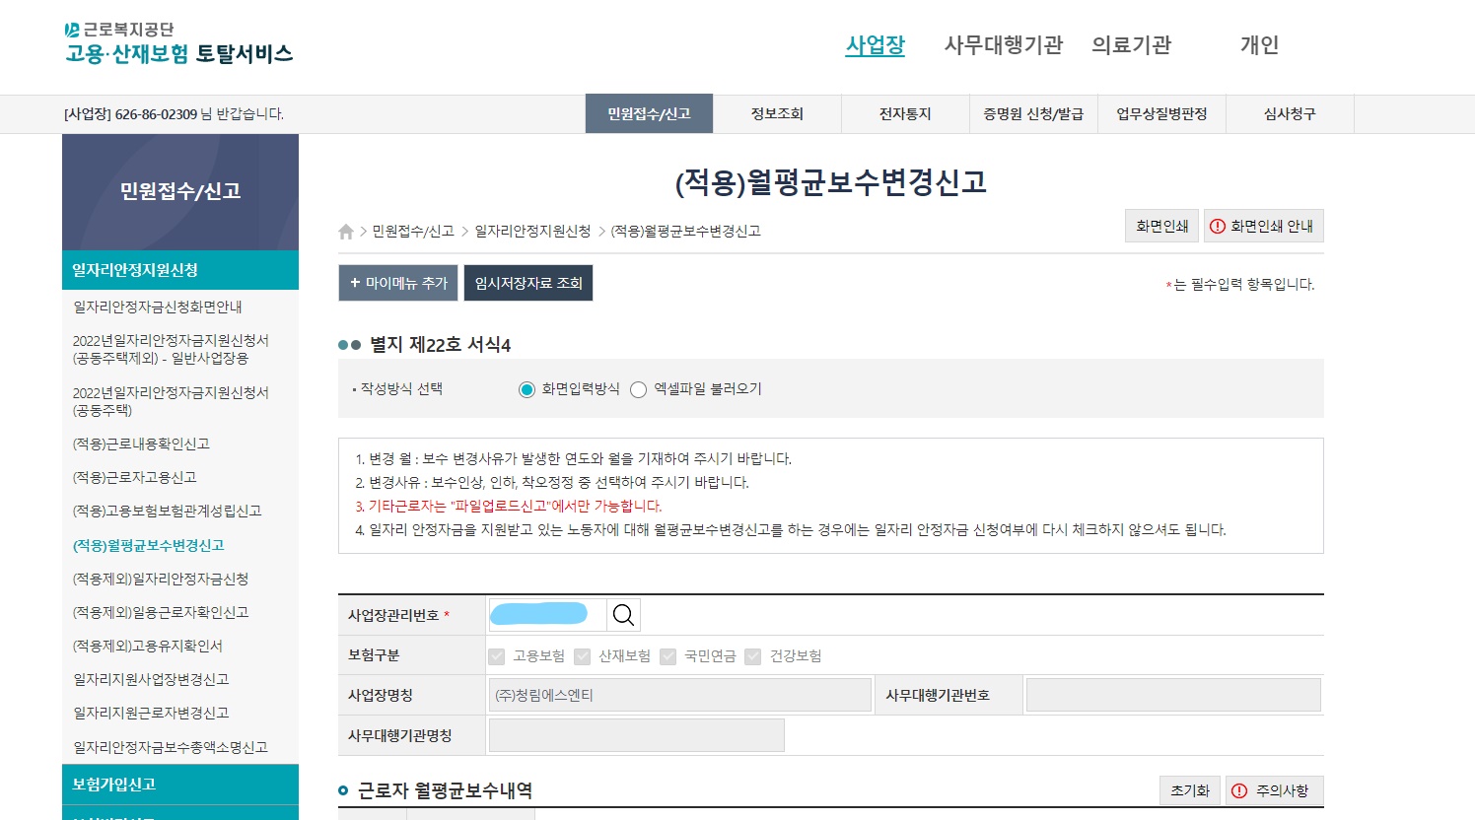Switch to the 사무대행기관 top tab
Image resolution: width=1475 pixels, height=820 pixels.
(x=1004, y=45)
